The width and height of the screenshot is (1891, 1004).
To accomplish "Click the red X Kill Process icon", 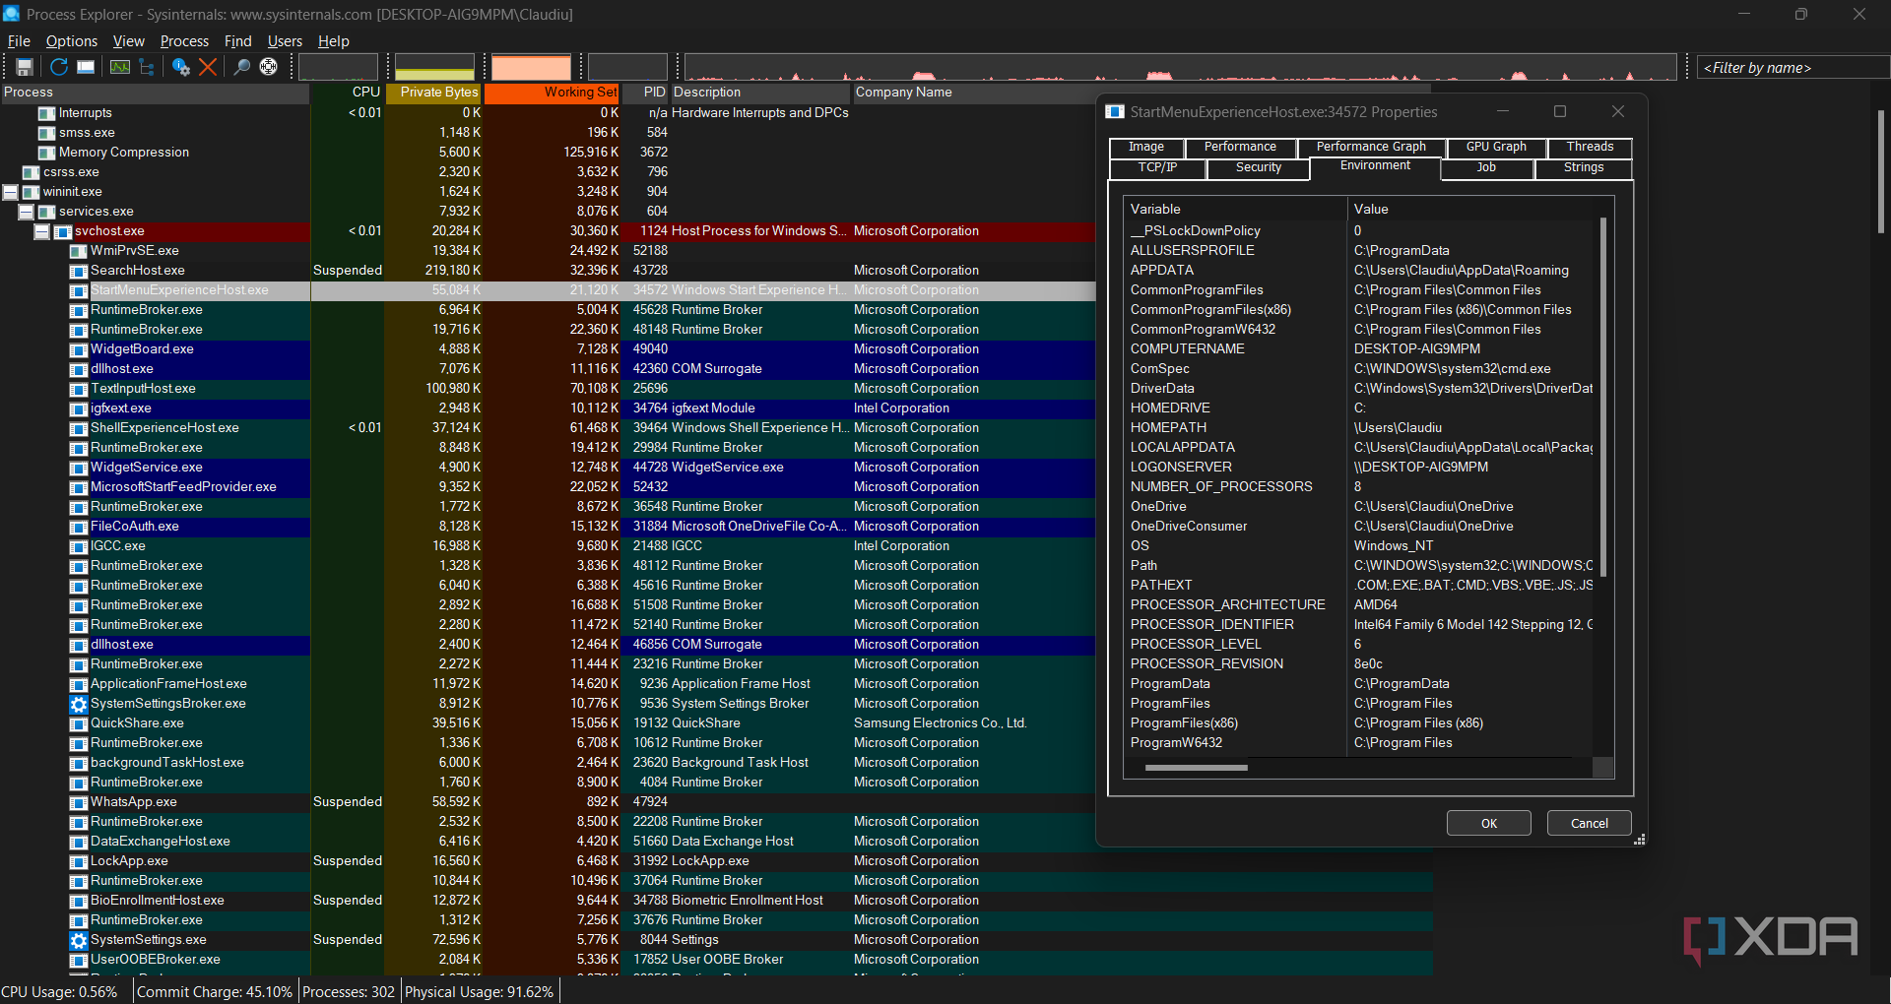I will pyautogui.click(x=208, y=67).
